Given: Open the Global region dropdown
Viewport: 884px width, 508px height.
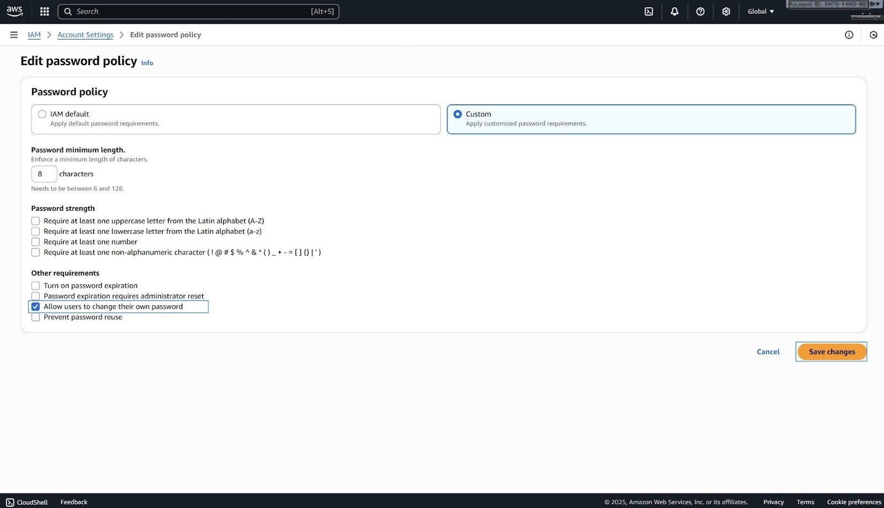Looking at the screenshot, I should pyautogui.click(x=760, y=11).
